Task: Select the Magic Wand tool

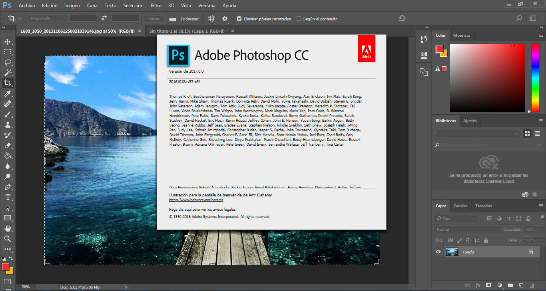Action: (x=7, y=73)
